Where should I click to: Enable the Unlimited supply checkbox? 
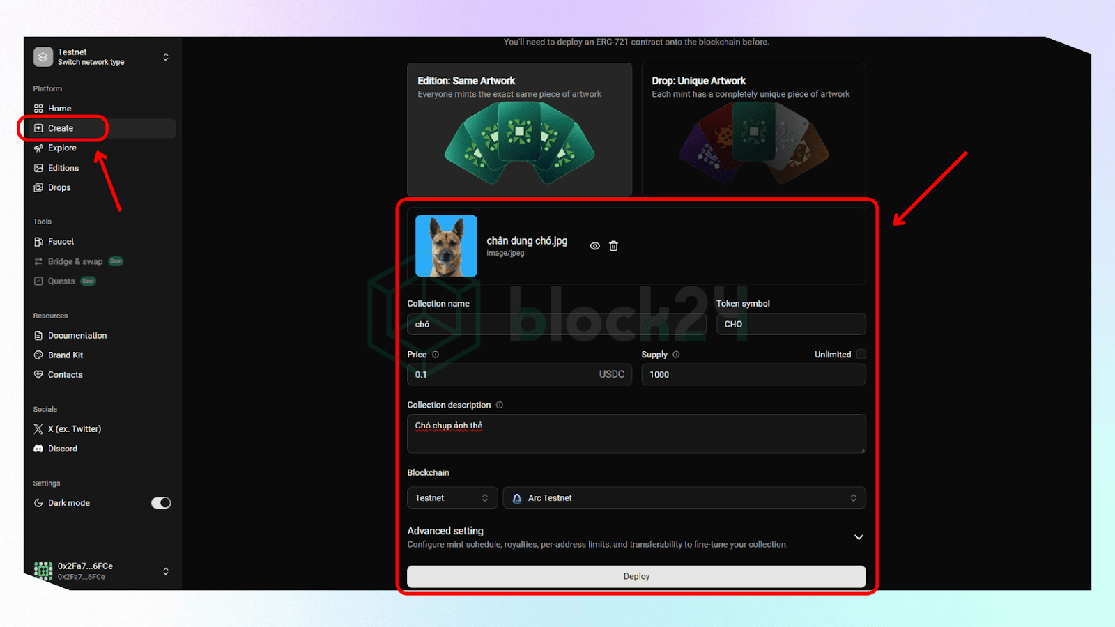(861, 354)
